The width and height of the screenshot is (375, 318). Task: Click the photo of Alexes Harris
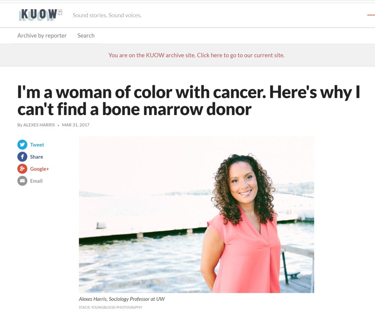point(196,215)
